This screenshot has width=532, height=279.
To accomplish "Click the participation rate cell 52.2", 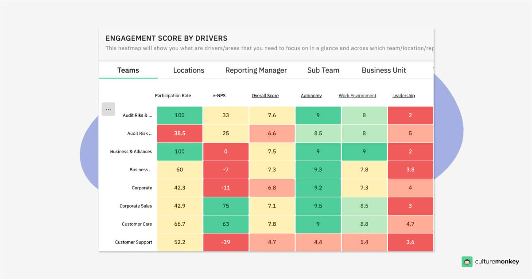I will tap(180, 242).
